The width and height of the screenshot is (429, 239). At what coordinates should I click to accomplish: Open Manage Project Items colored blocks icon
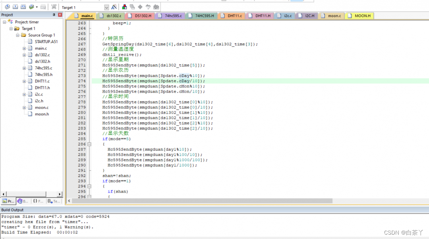tap(124, 7)
